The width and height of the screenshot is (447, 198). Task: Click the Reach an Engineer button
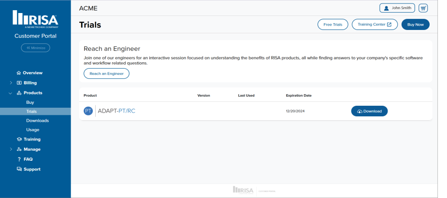point(106,73)
